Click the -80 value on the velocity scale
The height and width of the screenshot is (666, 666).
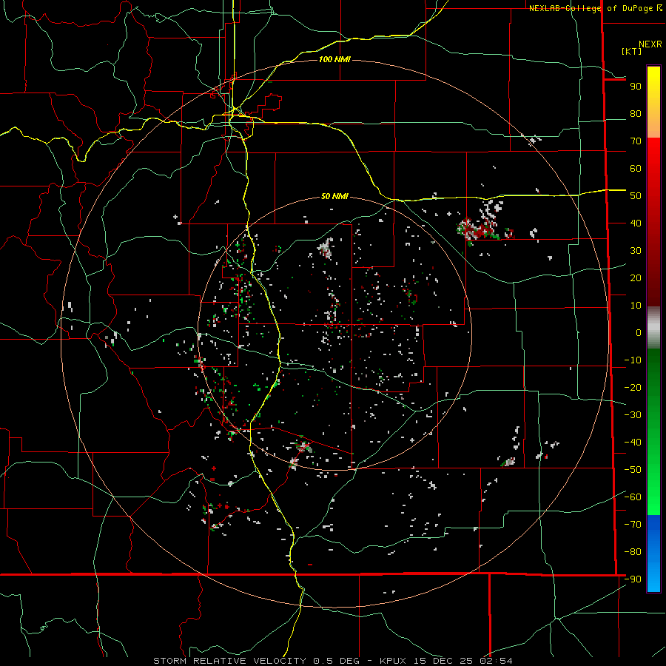[x=633, y=552]
